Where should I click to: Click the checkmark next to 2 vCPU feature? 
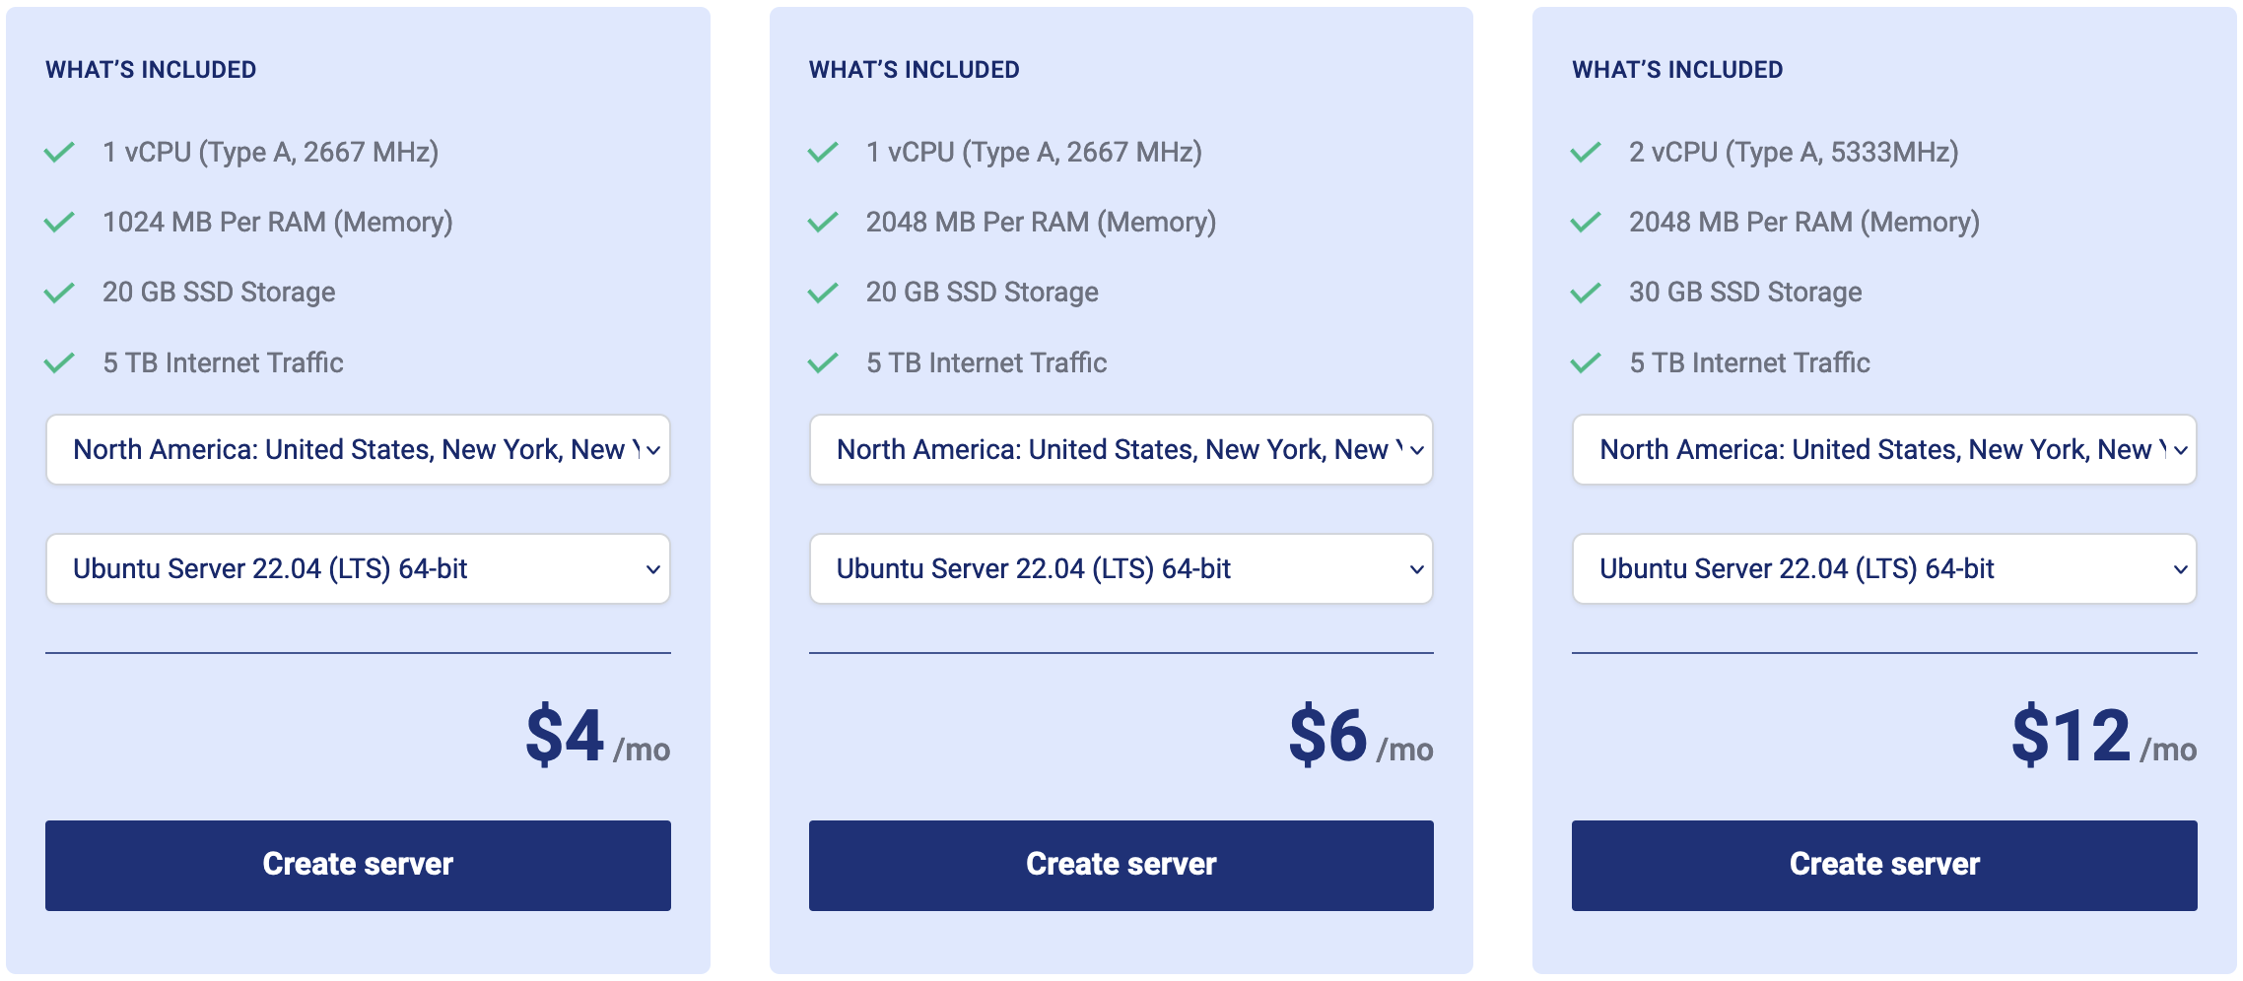[x=1586, y=153]
